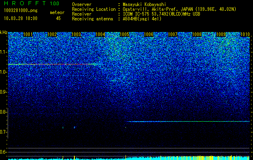Click the 1.0 frequency axis label

point(3,72)
